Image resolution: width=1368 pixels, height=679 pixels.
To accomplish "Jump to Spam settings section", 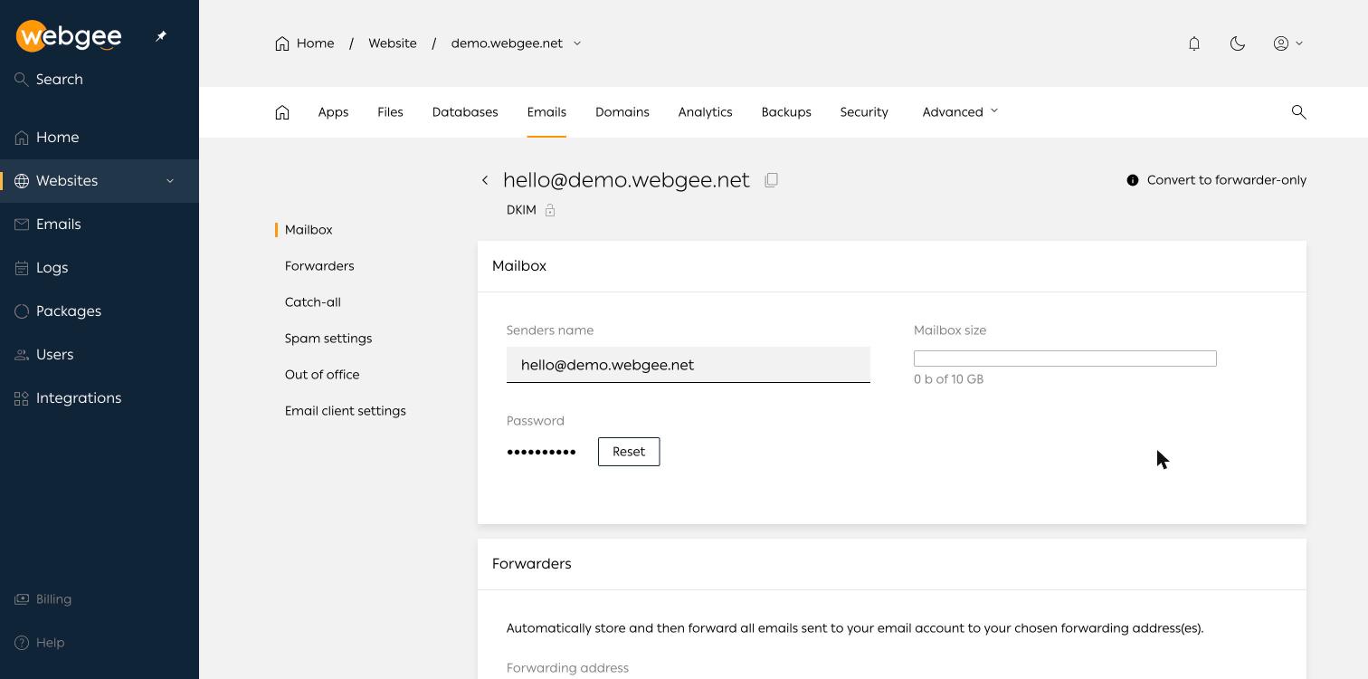I will (328, 339).
